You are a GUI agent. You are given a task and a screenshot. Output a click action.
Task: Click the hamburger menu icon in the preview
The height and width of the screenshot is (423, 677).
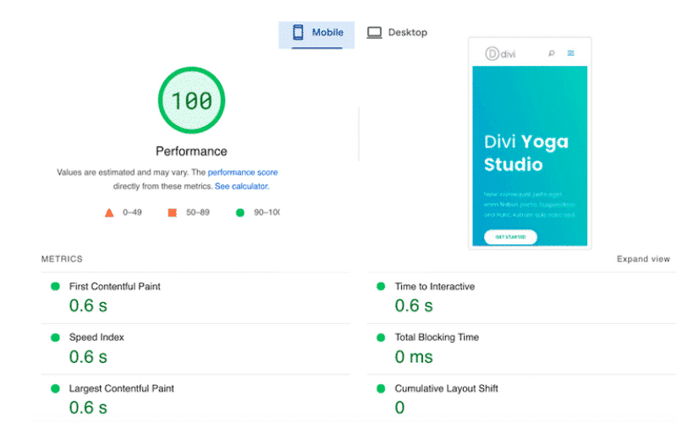click(570, 53)
